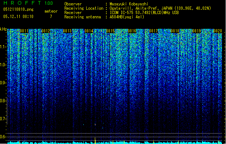Click the 0815 time marker
The height and width of the screenshot is (144, 226).
pyautogui.click(x=110, y=31)
